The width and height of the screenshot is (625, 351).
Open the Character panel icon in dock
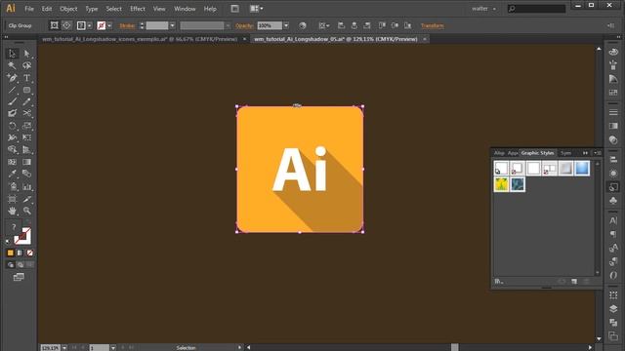613,220
